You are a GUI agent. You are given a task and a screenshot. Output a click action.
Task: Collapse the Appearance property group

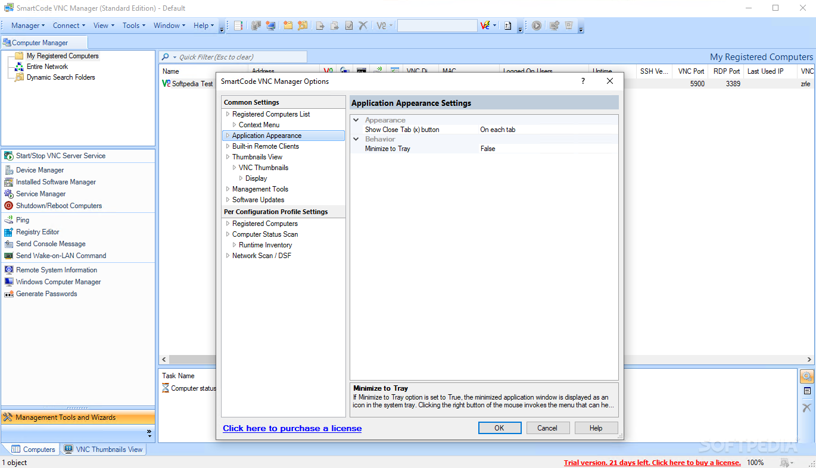click(x=356, y=120)
